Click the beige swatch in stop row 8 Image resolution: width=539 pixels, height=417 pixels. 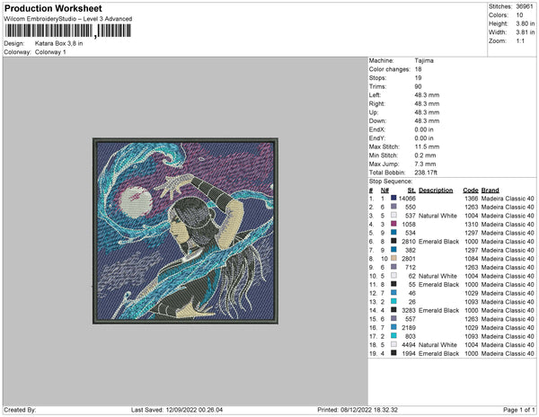[x=393, y=258]
